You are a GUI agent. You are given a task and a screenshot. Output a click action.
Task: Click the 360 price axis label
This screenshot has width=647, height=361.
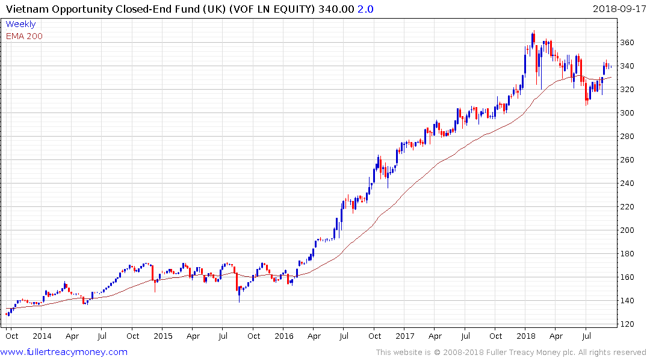[x=627, y=43]
